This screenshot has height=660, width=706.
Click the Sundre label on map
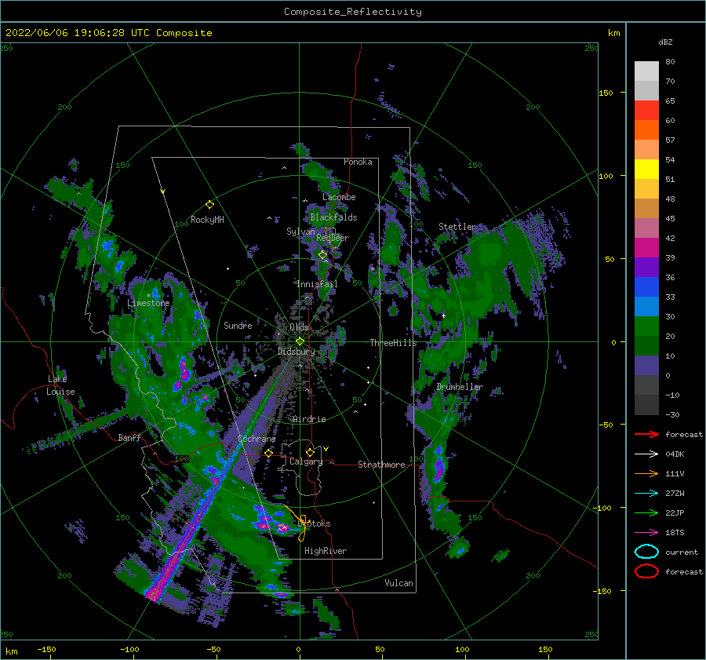coord(238,325)
